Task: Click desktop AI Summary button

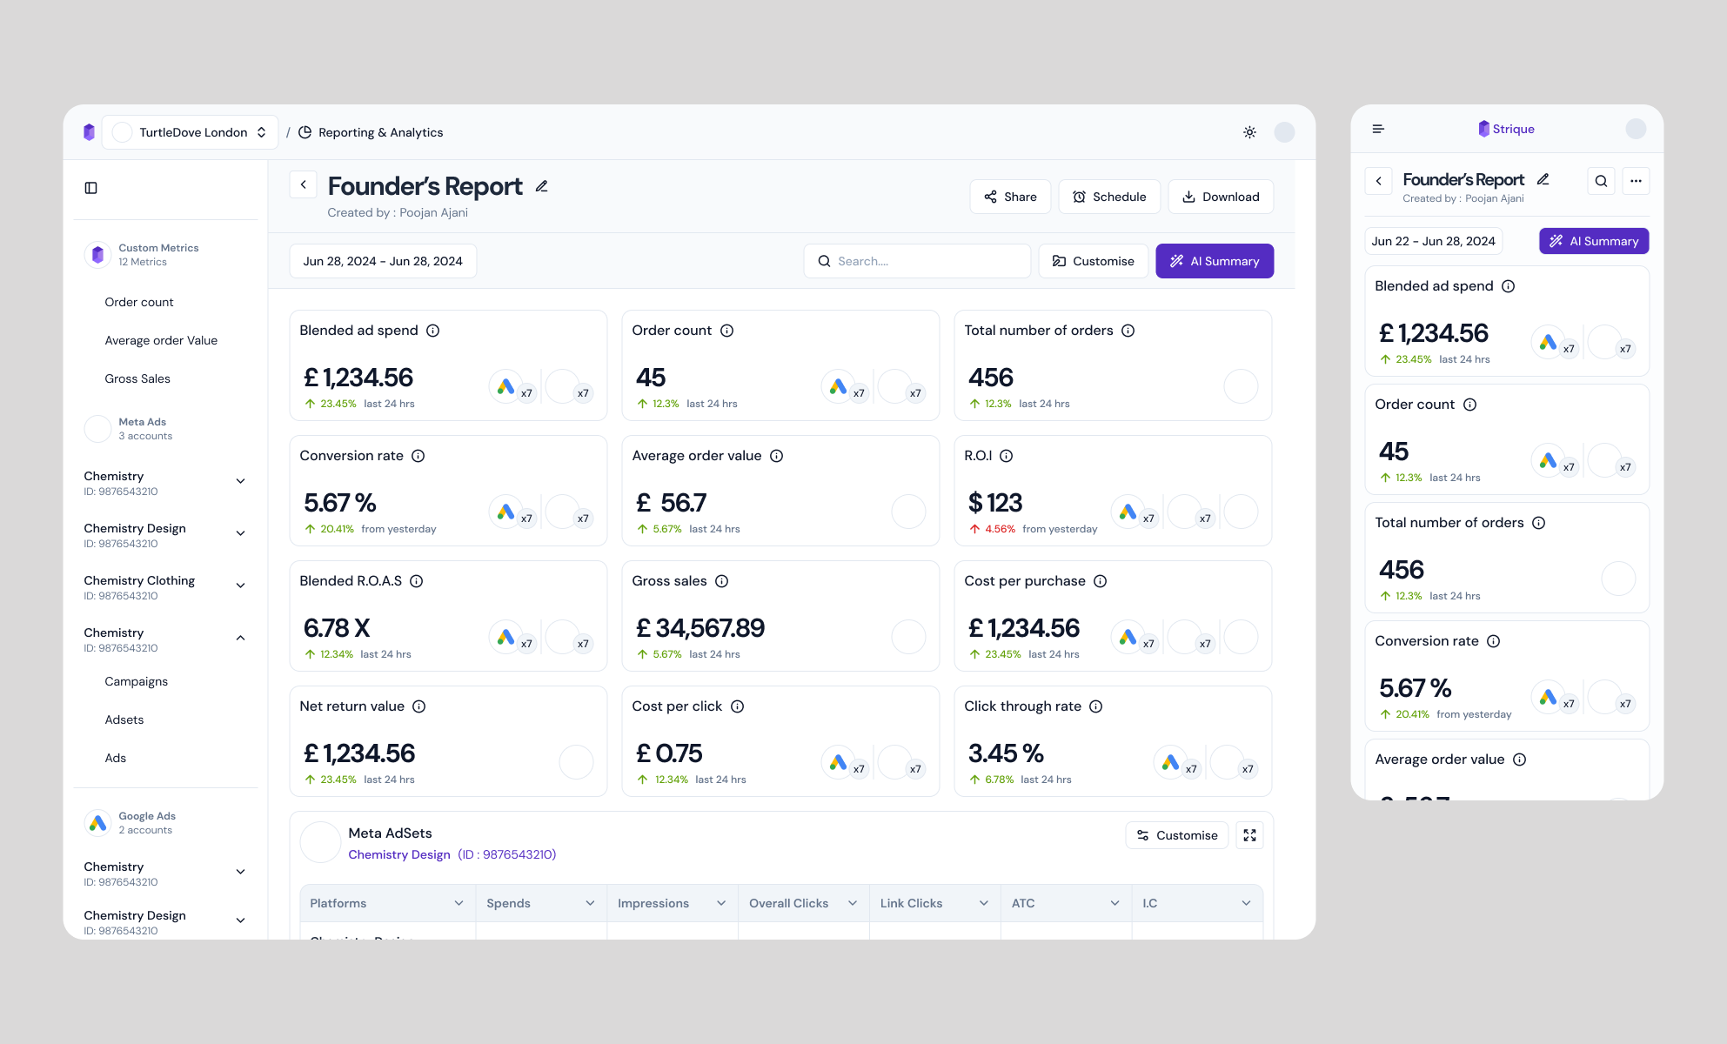Action: tap(1215, 261)
